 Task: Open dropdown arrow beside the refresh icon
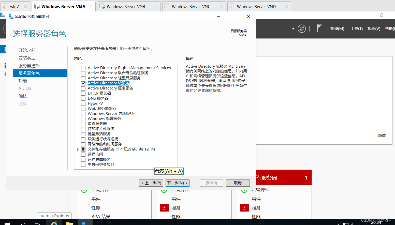pos(293,29)
